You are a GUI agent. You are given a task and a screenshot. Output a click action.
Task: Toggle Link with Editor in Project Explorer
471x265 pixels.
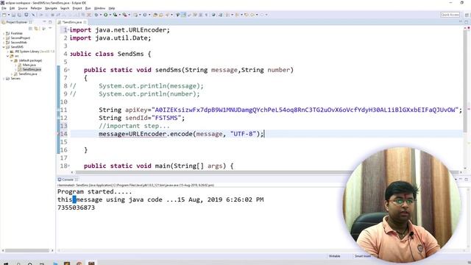tap(36, 28)
